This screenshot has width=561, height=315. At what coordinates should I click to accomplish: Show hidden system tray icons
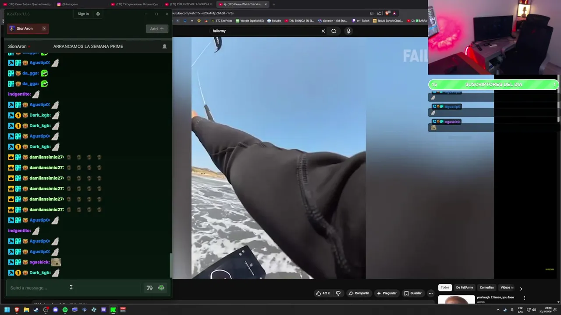[498, 310]
